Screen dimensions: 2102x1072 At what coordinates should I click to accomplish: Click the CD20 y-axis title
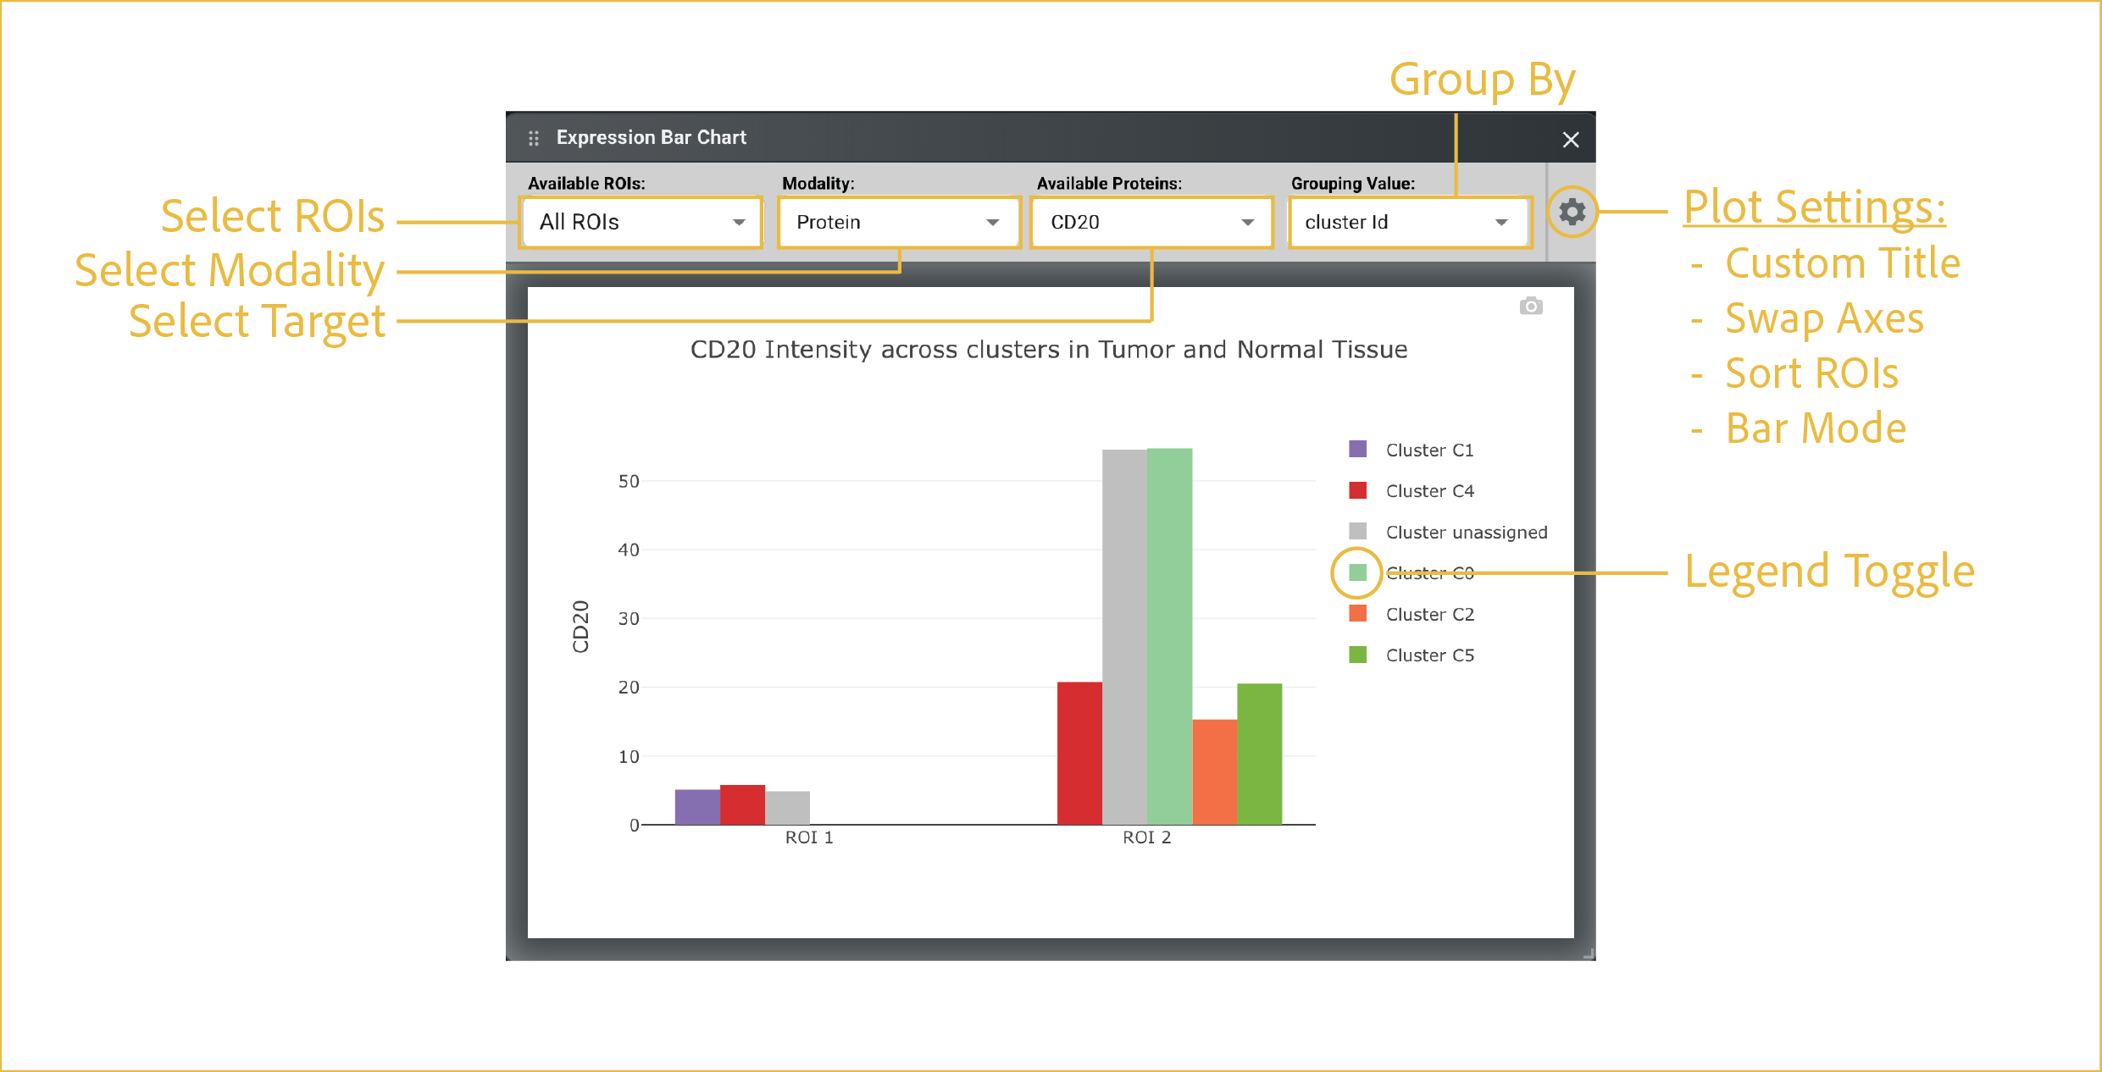(580, 627)
